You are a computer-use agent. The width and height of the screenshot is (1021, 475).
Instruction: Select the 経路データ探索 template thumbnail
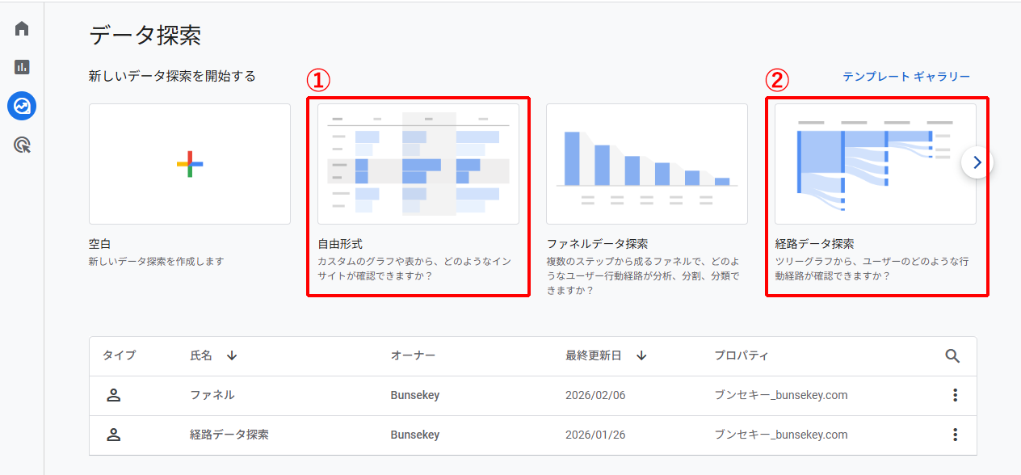coord(875,163)
